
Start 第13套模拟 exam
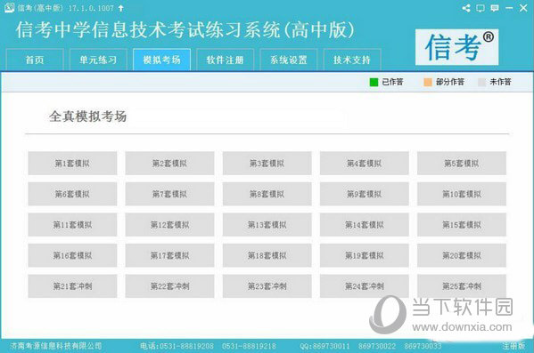pyautogui.click(x=267, y=225)
